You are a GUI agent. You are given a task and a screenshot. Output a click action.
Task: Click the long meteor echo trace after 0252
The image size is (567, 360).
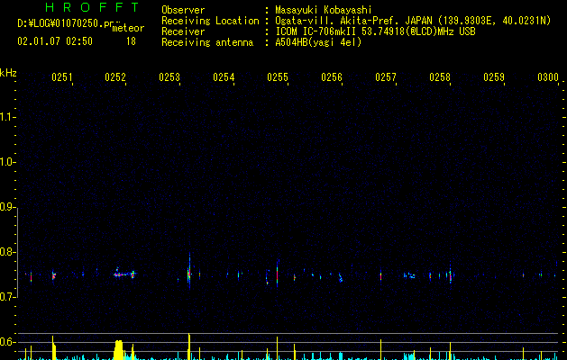coord(124,274)
